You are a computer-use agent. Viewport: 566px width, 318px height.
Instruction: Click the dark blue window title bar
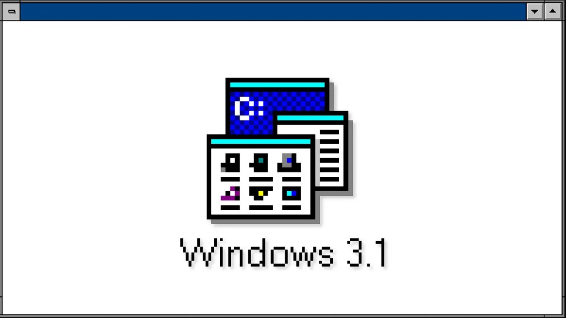coord(273,11)
